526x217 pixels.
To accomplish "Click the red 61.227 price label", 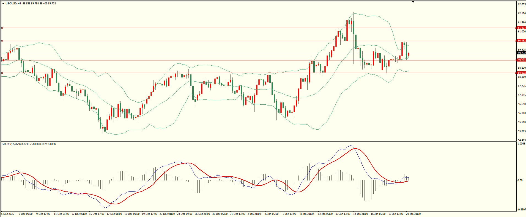I will click(x=521, y=28).
